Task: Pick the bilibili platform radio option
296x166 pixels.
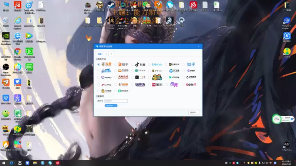Action: click(149, 64)
